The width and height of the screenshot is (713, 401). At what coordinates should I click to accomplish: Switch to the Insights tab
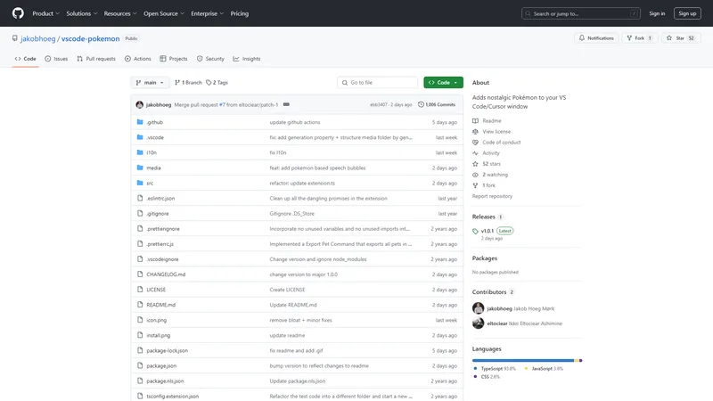pos(247,59)
